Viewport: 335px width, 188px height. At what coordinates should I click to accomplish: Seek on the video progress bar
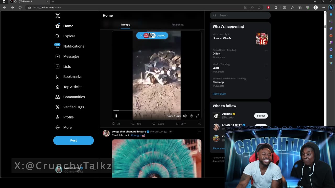pyautogui.click(x=157, y=111)
